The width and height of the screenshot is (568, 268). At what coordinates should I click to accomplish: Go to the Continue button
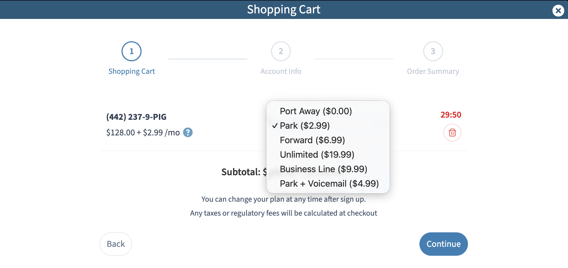[443, 244]
